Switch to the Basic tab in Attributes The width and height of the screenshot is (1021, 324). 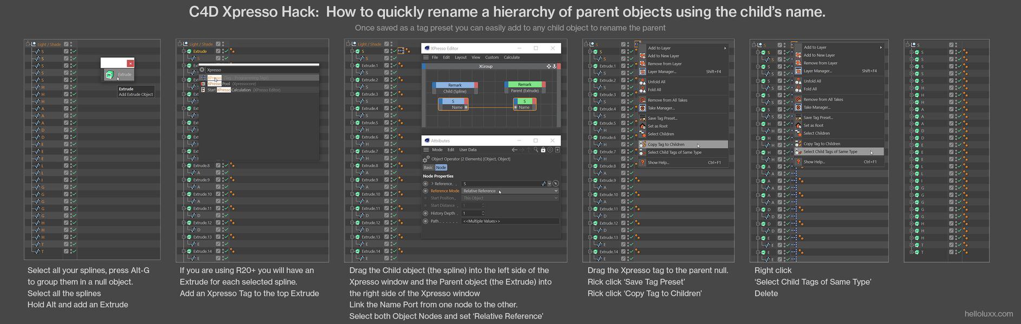coord(429,167)
